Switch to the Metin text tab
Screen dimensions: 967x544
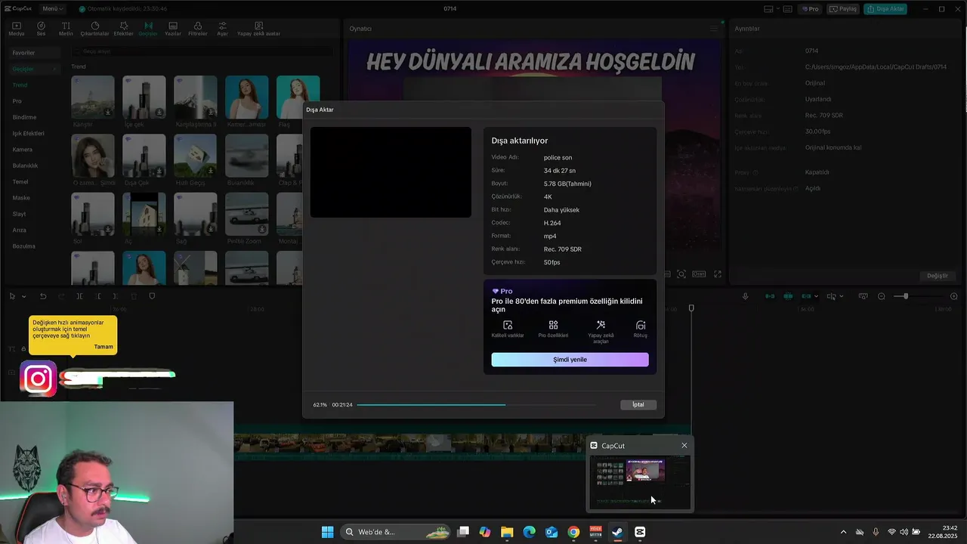(66, 29)
